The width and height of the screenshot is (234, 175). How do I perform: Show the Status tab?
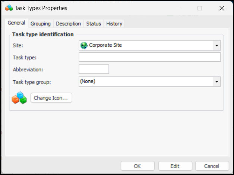point(94,23)
